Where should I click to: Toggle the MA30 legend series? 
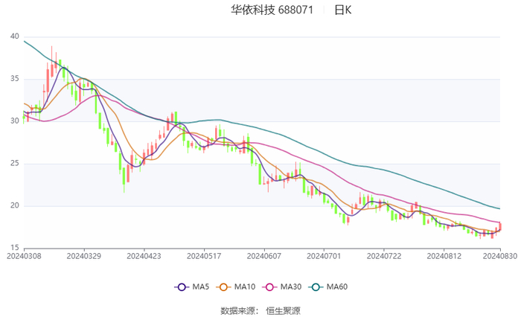pos(282,286)
